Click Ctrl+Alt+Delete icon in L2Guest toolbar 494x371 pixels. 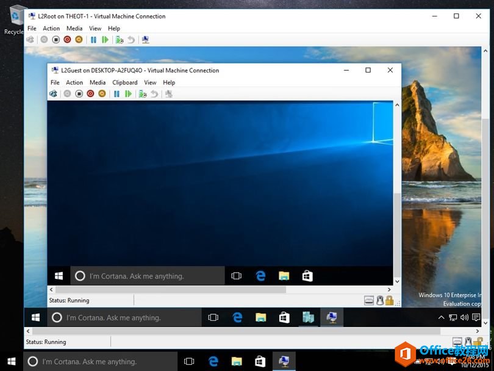pos(53,93)
